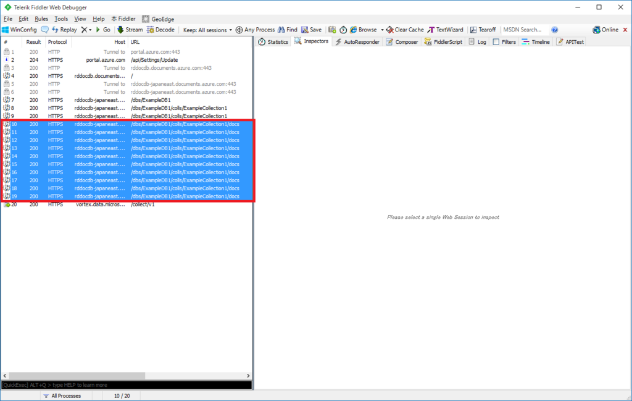Sort by the # column header
The image size is (632, 401).
tap(12, 42)
